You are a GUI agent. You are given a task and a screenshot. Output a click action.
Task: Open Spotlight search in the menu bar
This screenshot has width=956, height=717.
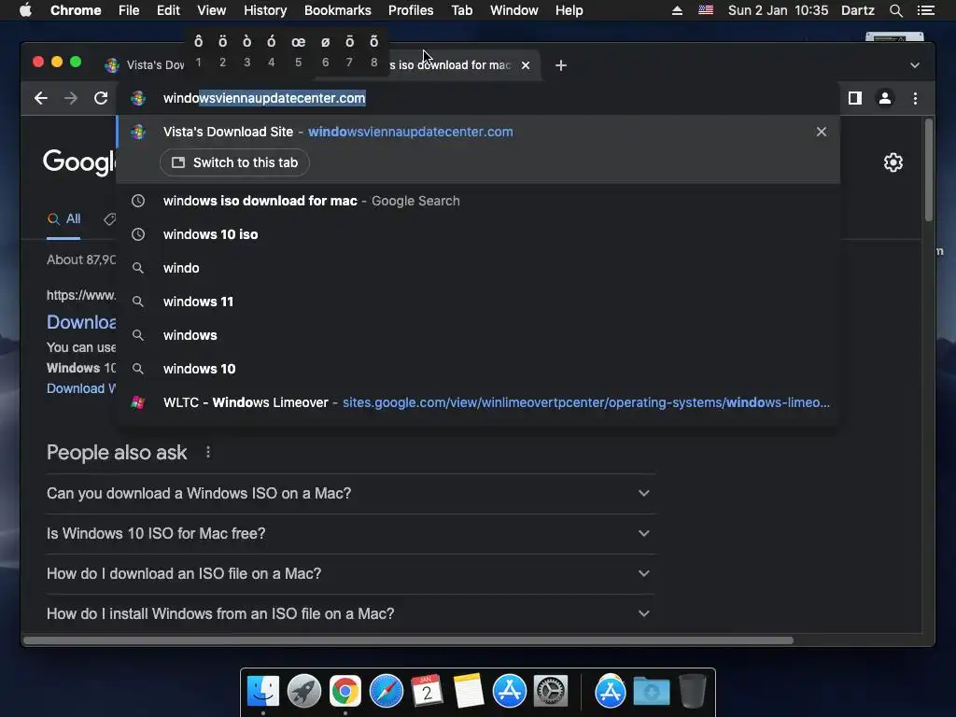(x=895, y=10)
